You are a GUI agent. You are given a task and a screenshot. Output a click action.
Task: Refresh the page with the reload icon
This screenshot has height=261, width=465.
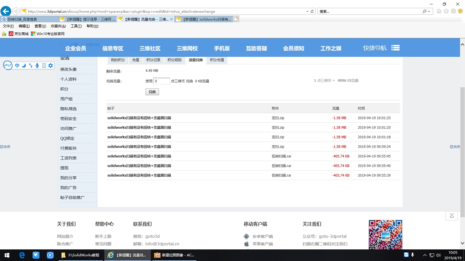pyautogui.click(x=312, y=12)
